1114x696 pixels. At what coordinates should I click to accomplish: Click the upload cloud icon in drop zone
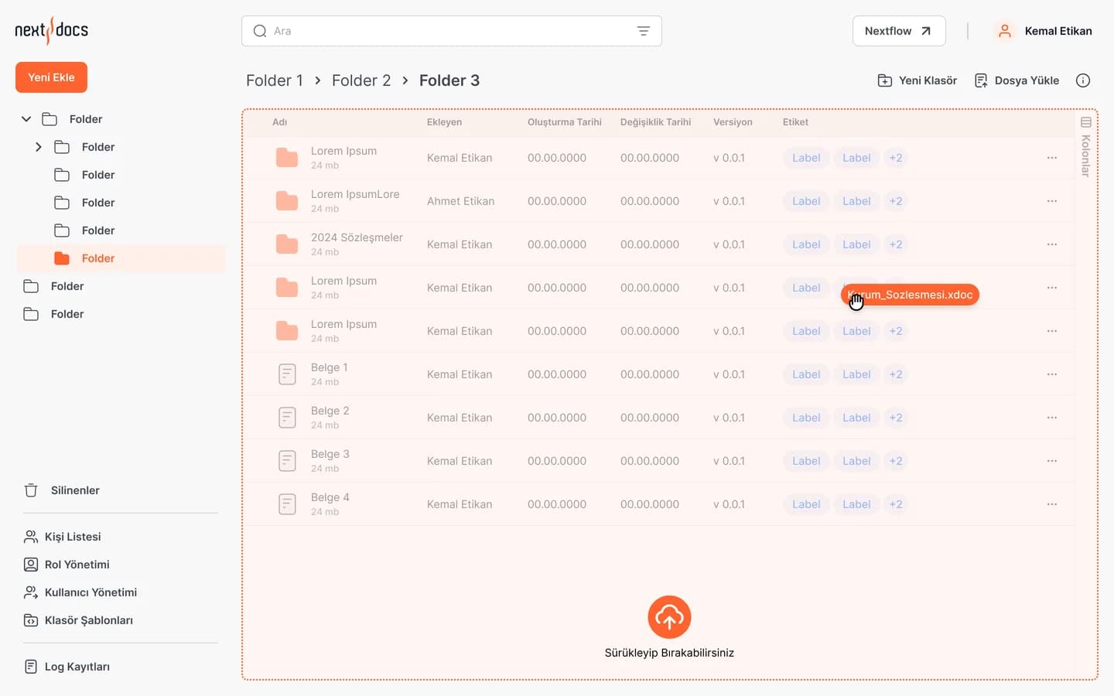[x=669, y=617]
